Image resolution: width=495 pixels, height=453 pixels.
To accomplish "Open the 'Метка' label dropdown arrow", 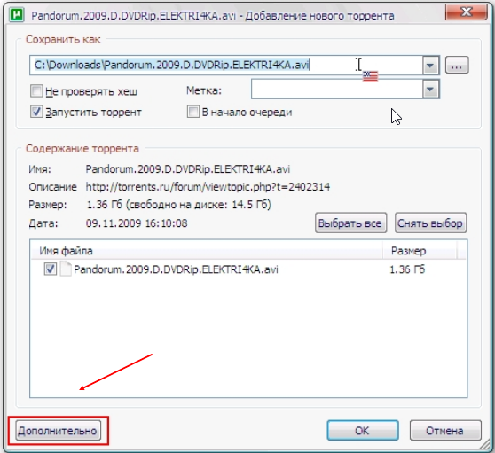I will click(x=430, y=90).
